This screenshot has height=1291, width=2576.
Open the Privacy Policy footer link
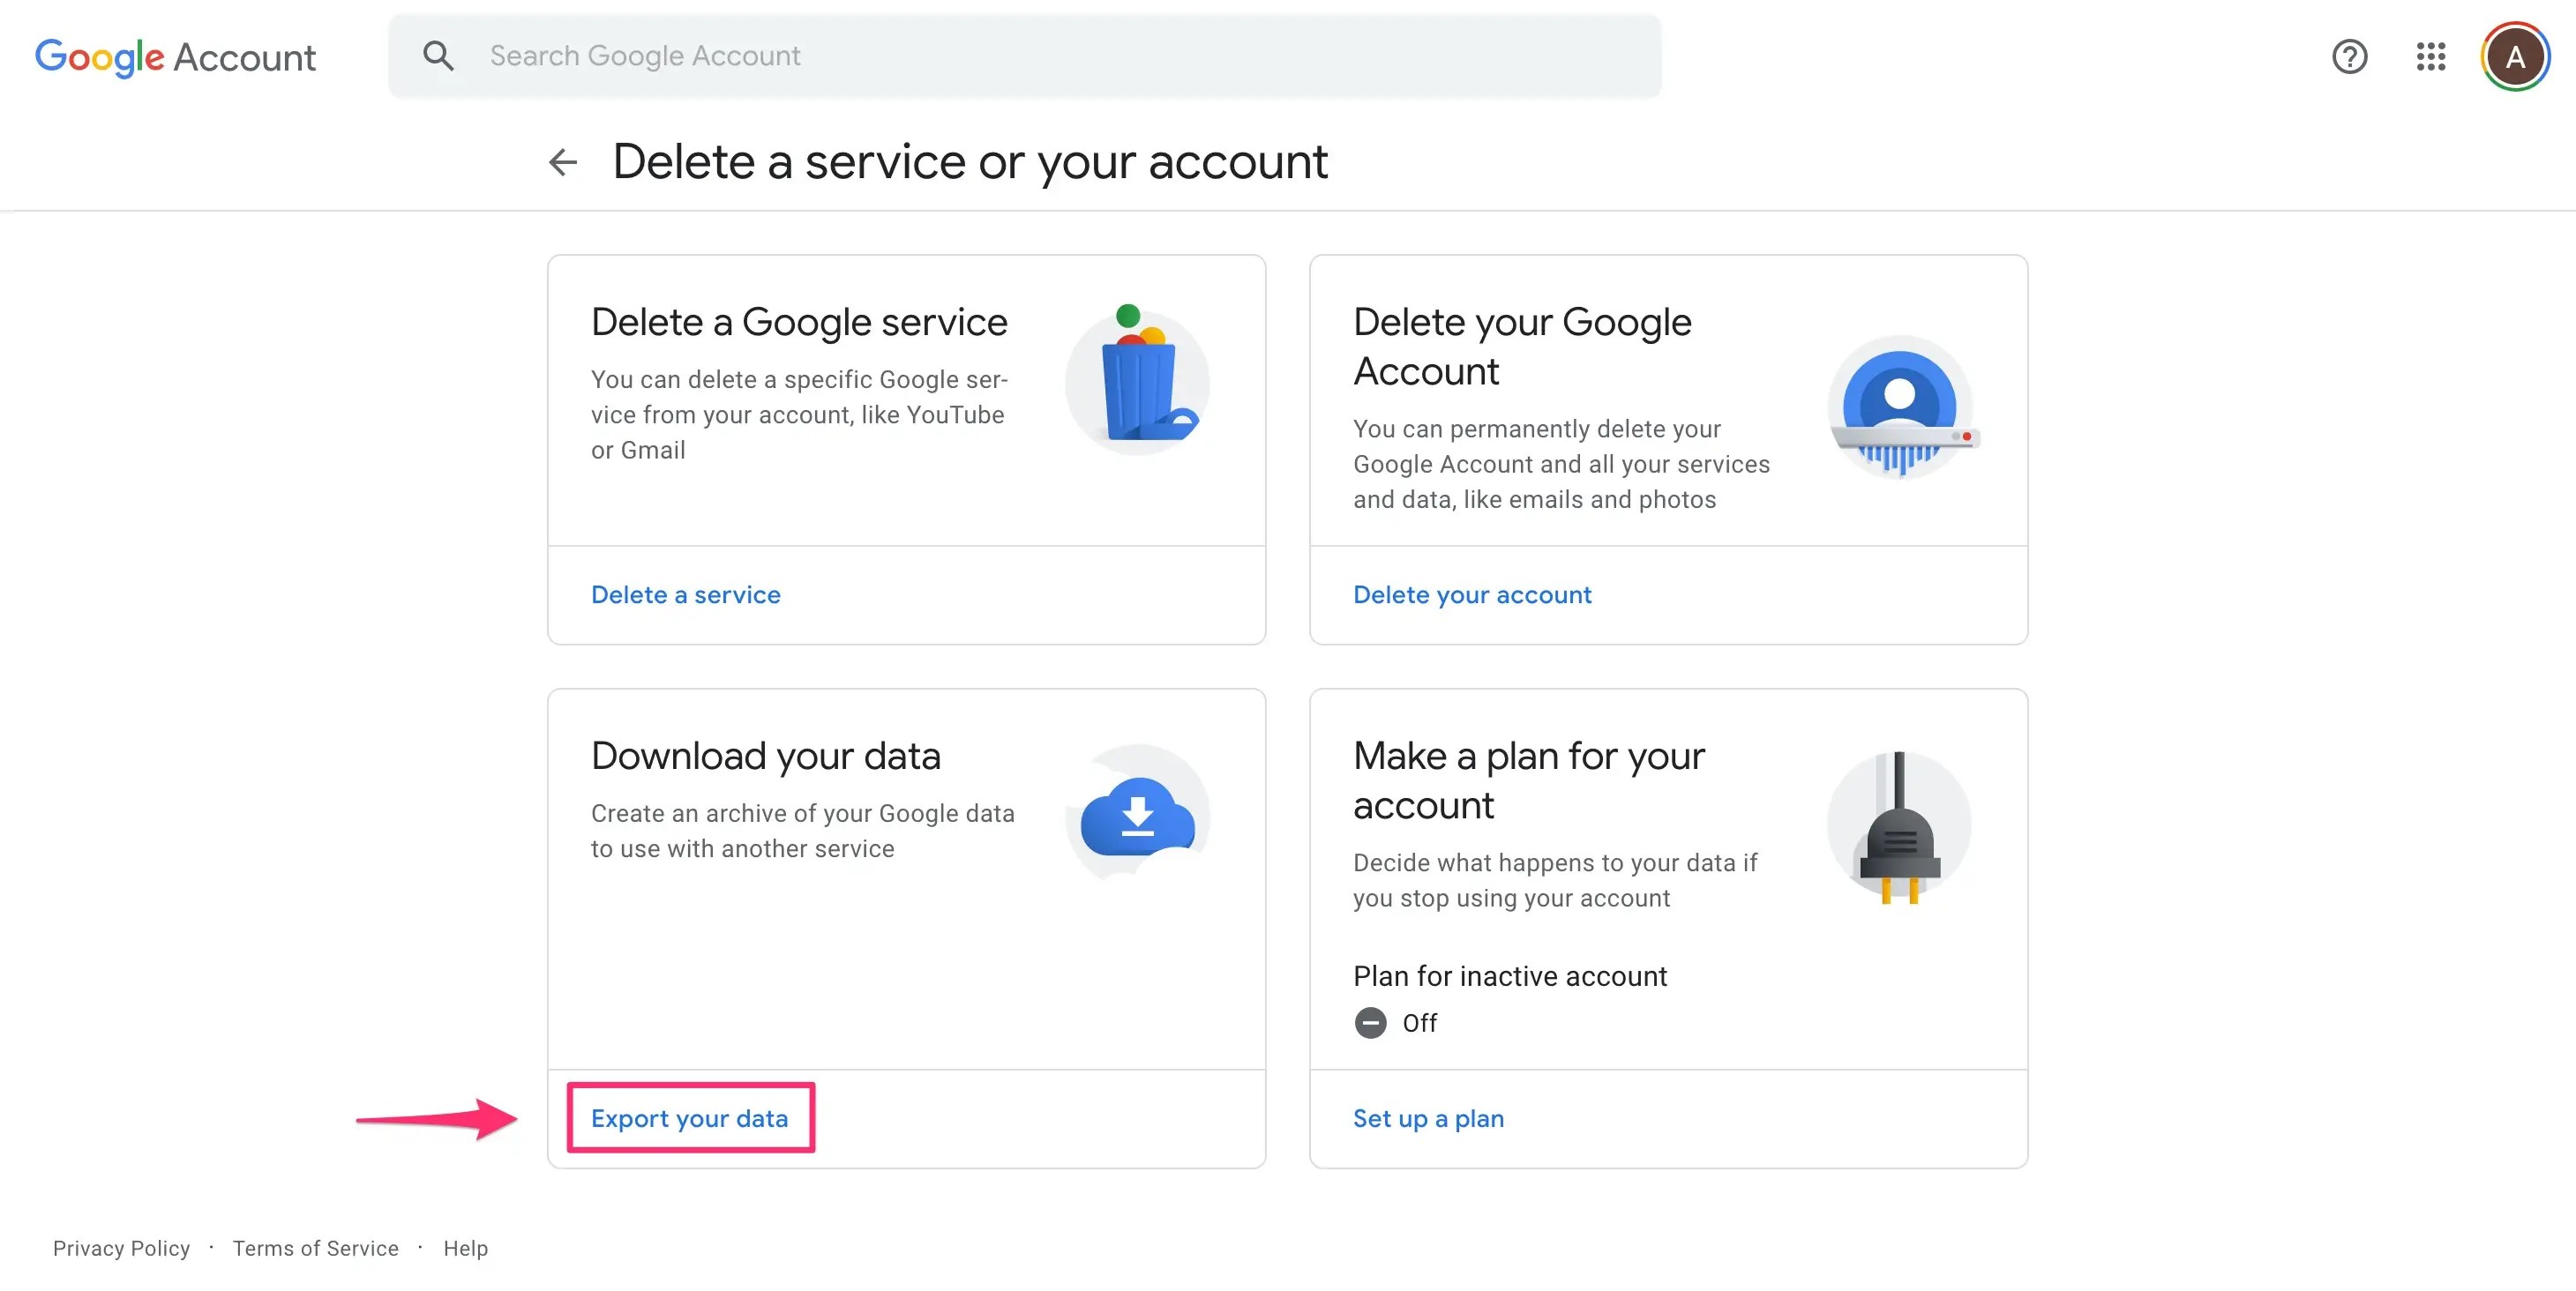121,1248
